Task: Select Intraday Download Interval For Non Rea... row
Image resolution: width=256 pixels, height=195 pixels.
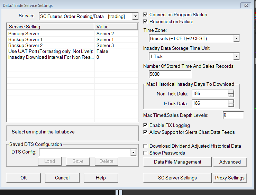Action: point(73,57)
